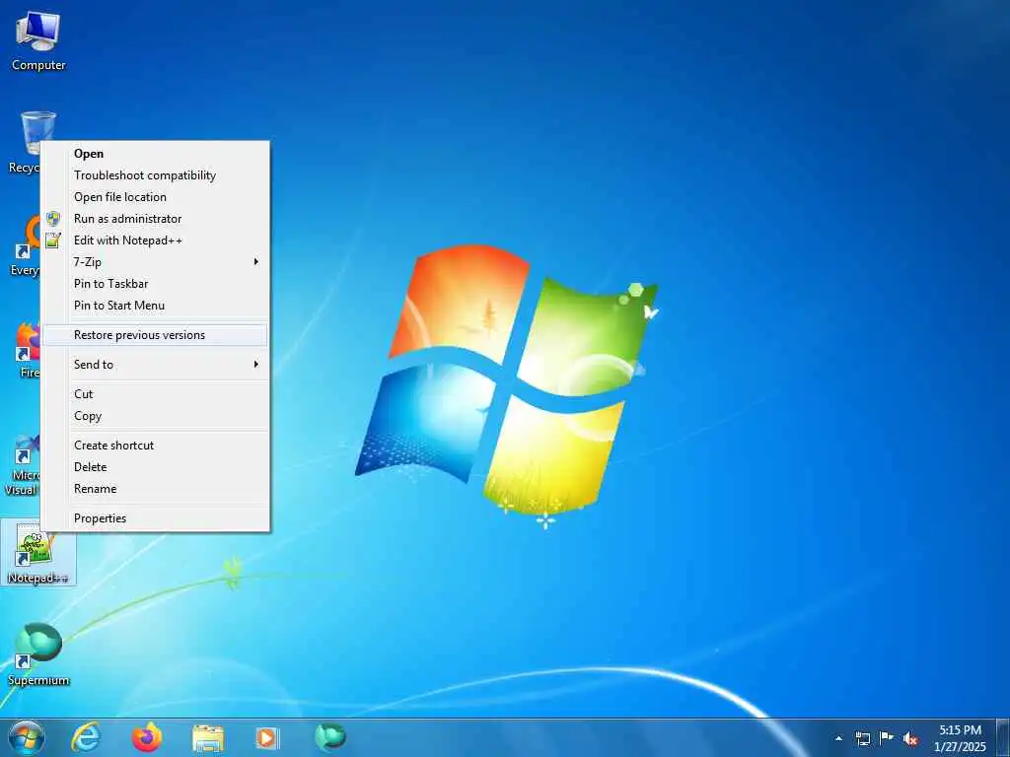Viewport: 1010px width, 757px height.
Task: Open the clock showing 5:15 PM
Action: pos(960,738)
